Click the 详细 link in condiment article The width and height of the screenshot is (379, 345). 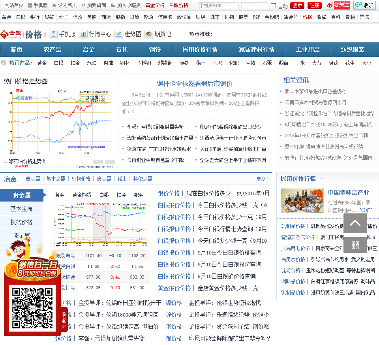[366, 210]
